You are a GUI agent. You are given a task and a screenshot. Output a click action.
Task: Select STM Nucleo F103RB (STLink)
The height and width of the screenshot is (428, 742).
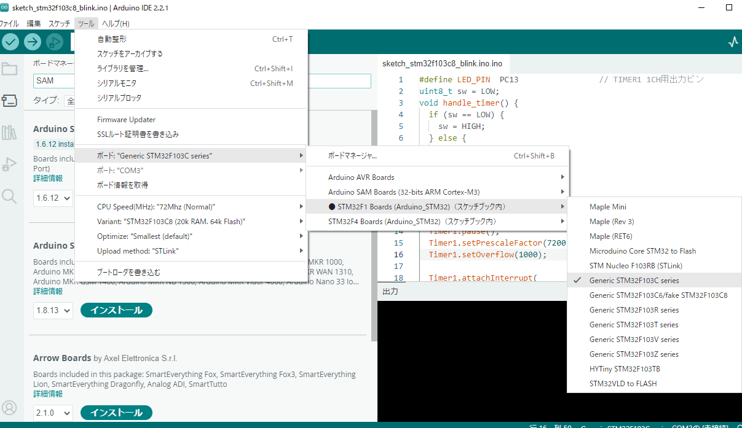point(654,266)
